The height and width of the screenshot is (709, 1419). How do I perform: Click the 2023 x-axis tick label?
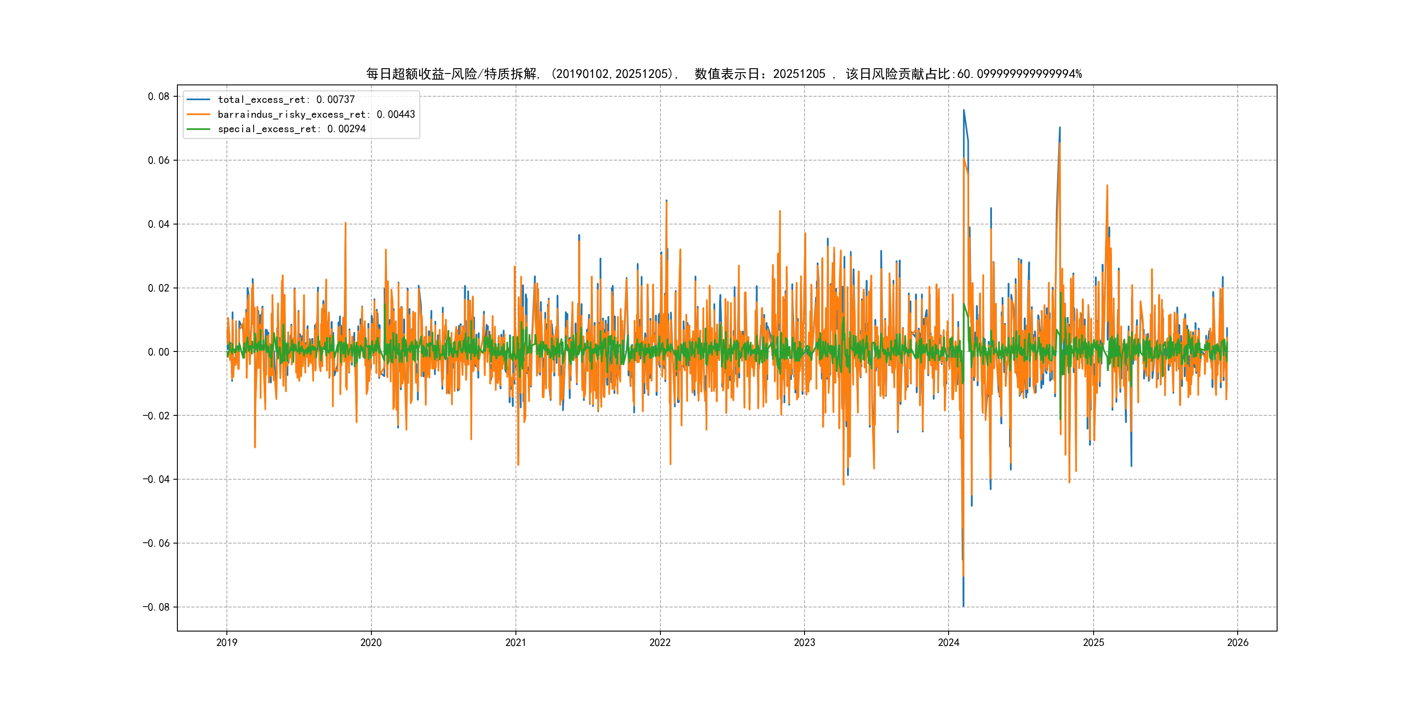[x=804, y=642]
